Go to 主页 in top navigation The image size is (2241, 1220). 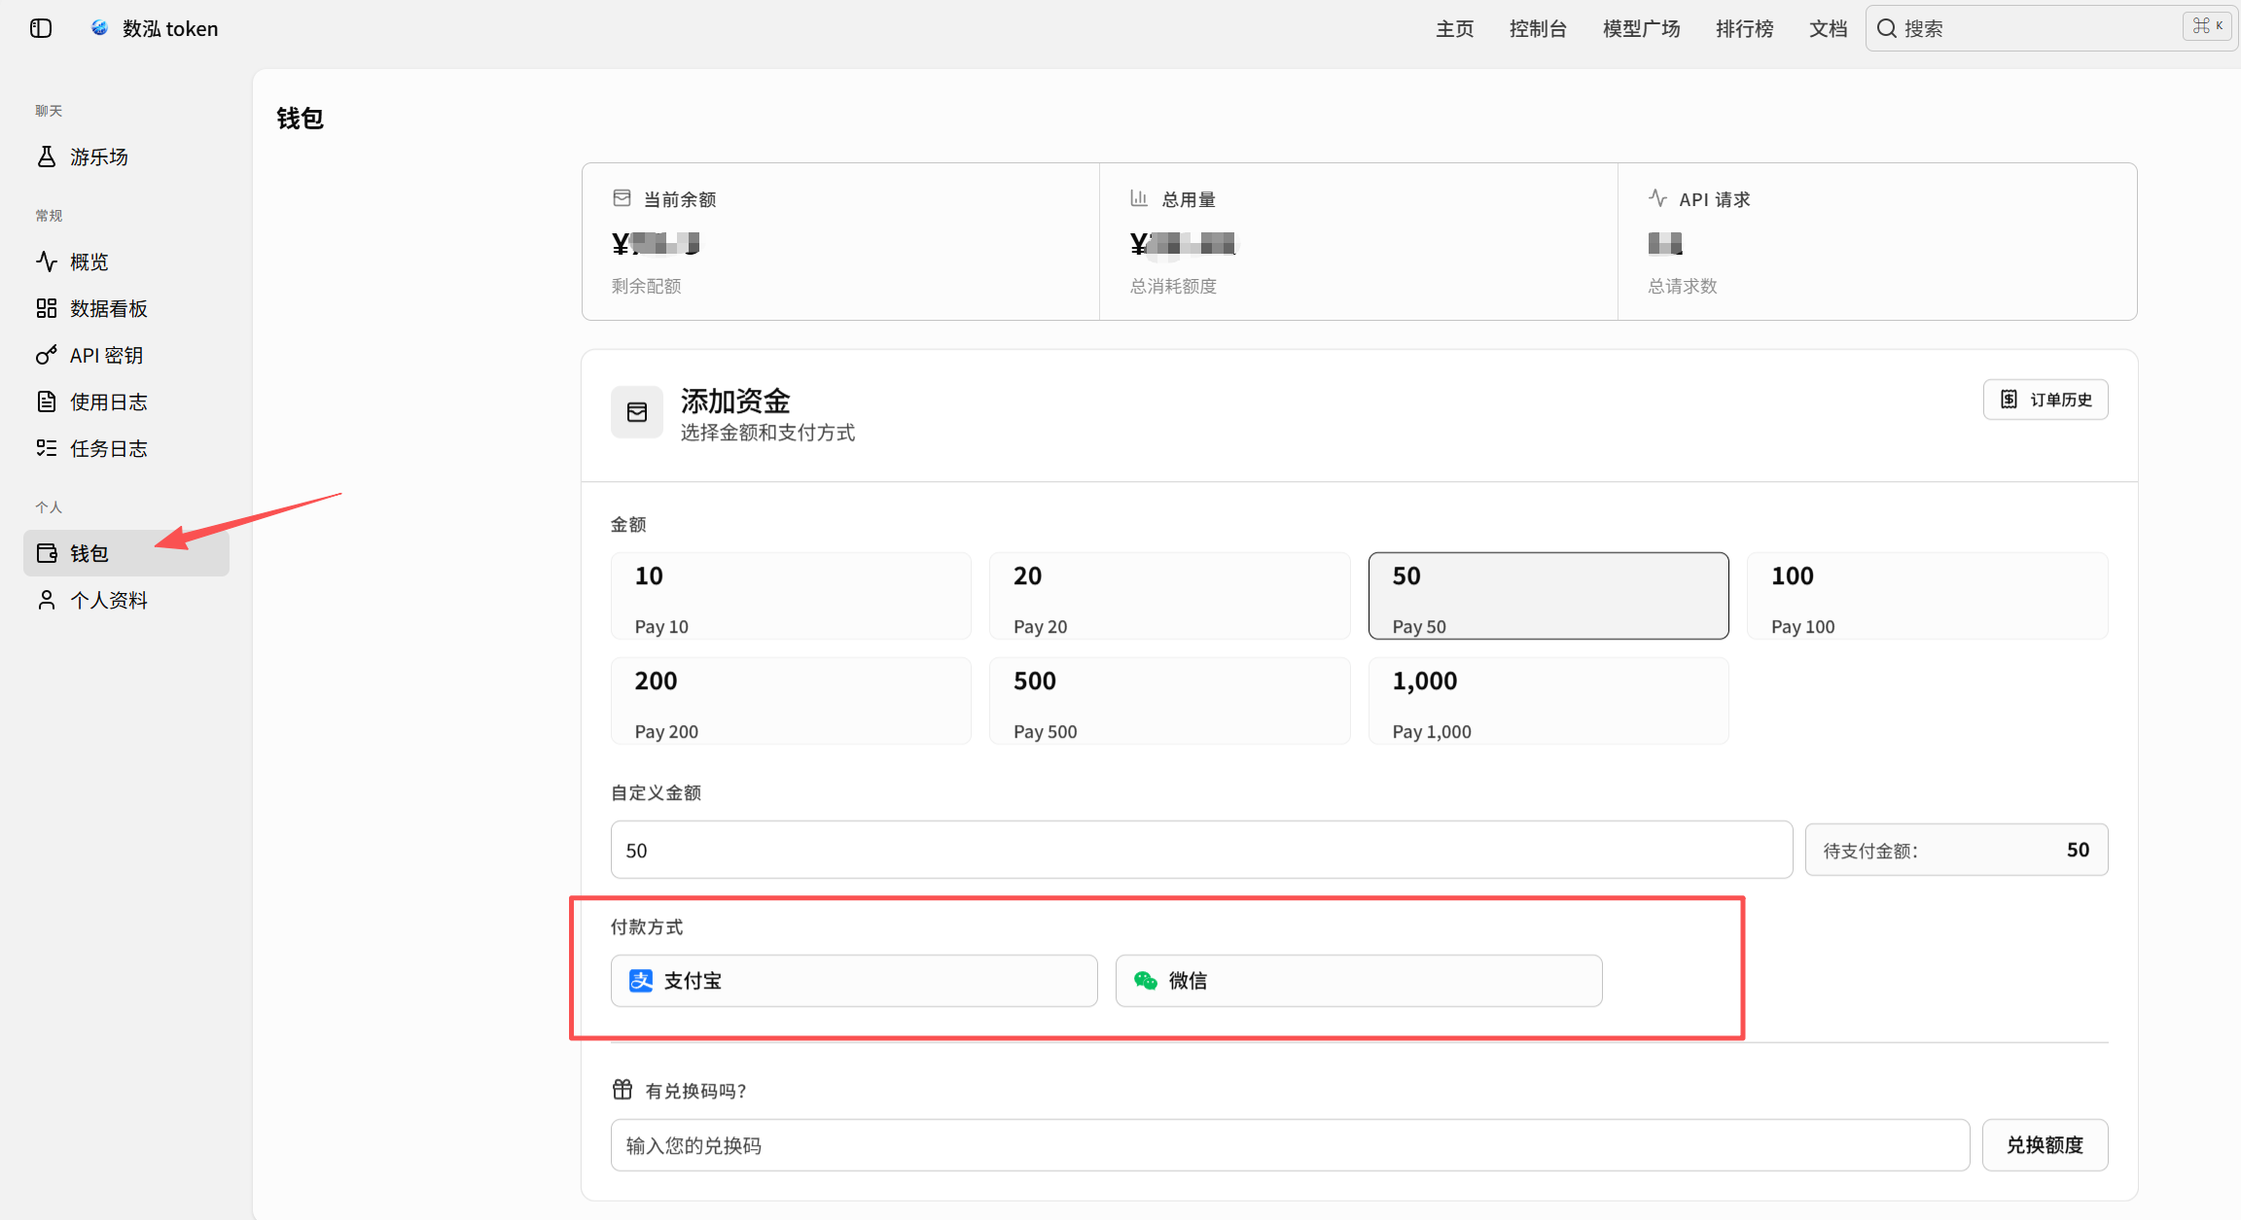[1455, 28]
